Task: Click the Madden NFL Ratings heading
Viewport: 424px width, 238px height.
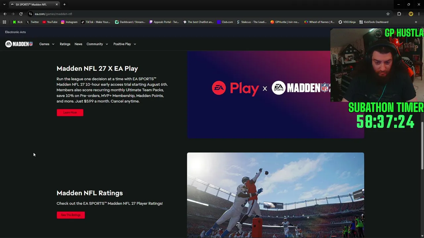Action: (89, 193)
